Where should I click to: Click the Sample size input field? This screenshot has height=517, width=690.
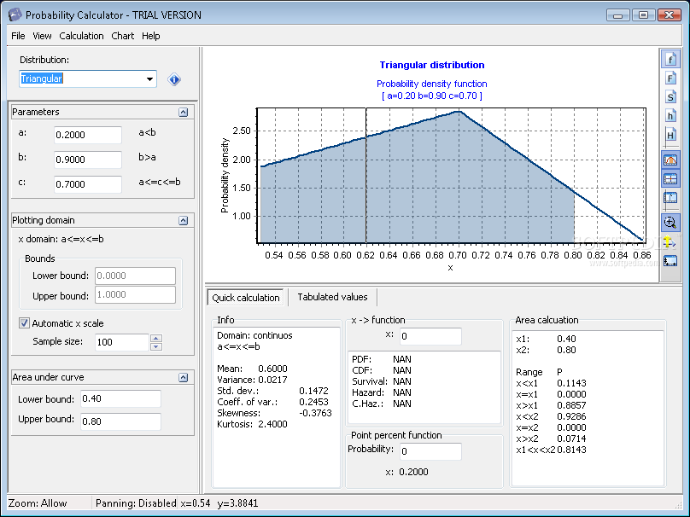122,342
